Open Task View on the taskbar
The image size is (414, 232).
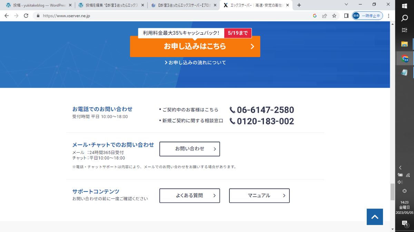point(405,31)
